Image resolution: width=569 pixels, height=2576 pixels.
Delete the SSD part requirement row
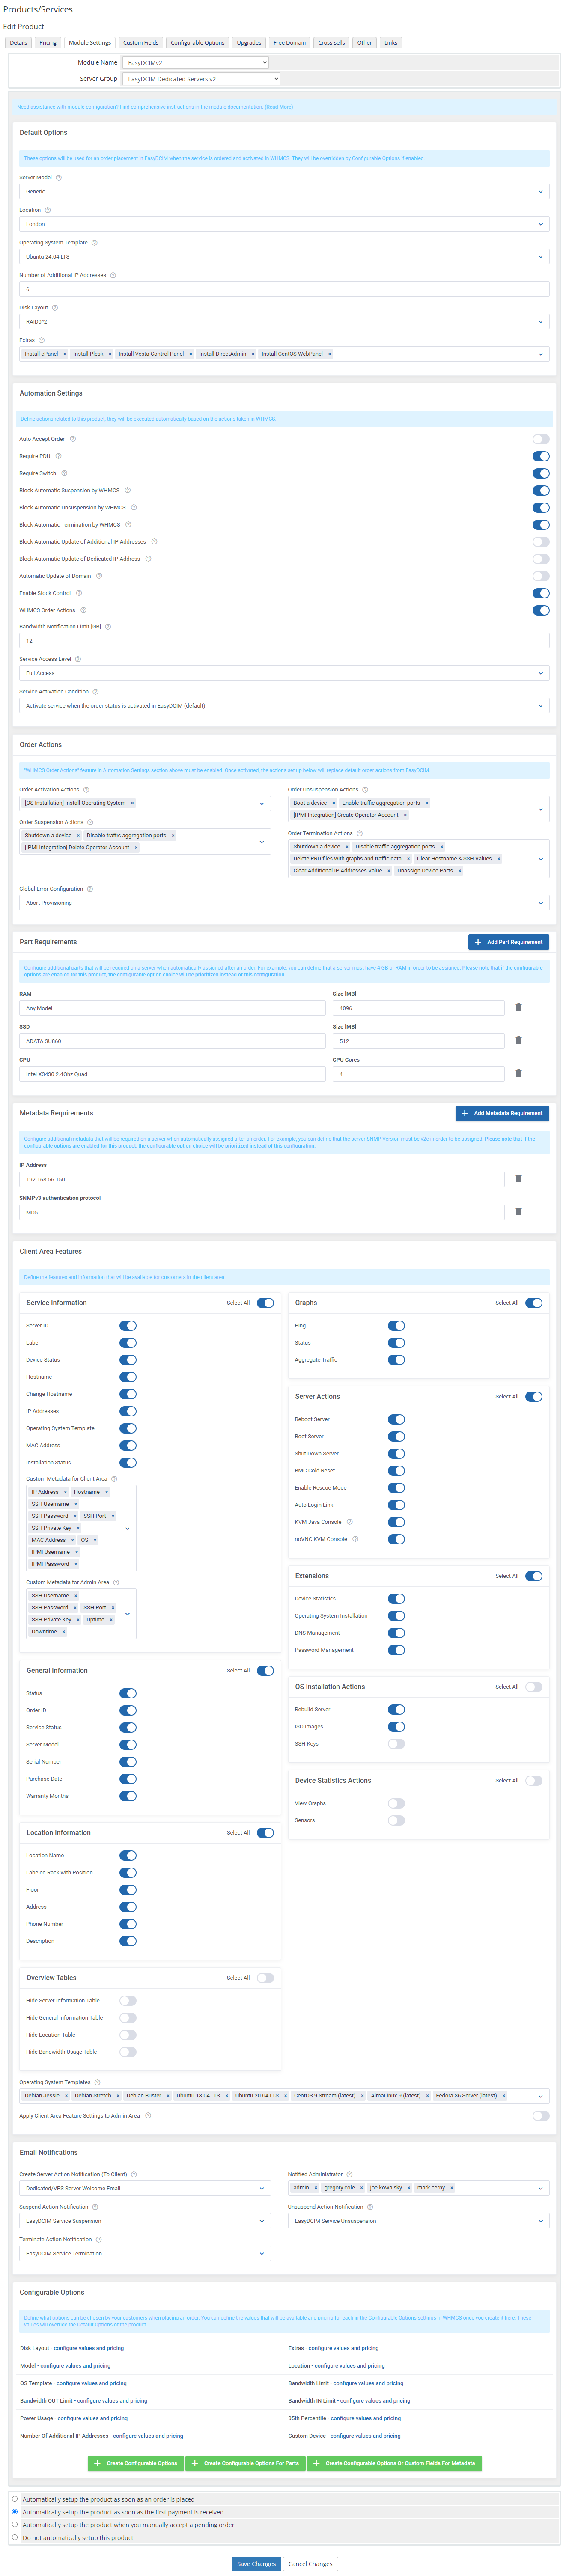518,1040
